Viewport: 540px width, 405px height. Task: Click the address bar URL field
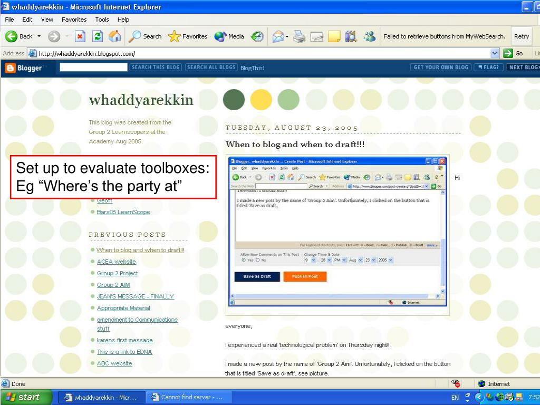coord(264,53)
